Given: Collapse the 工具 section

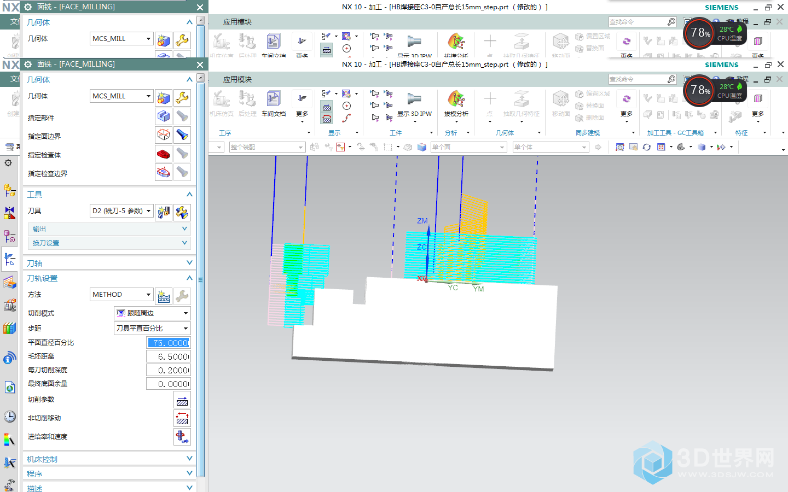Looking at the screenshot, I should coord(109,195).
